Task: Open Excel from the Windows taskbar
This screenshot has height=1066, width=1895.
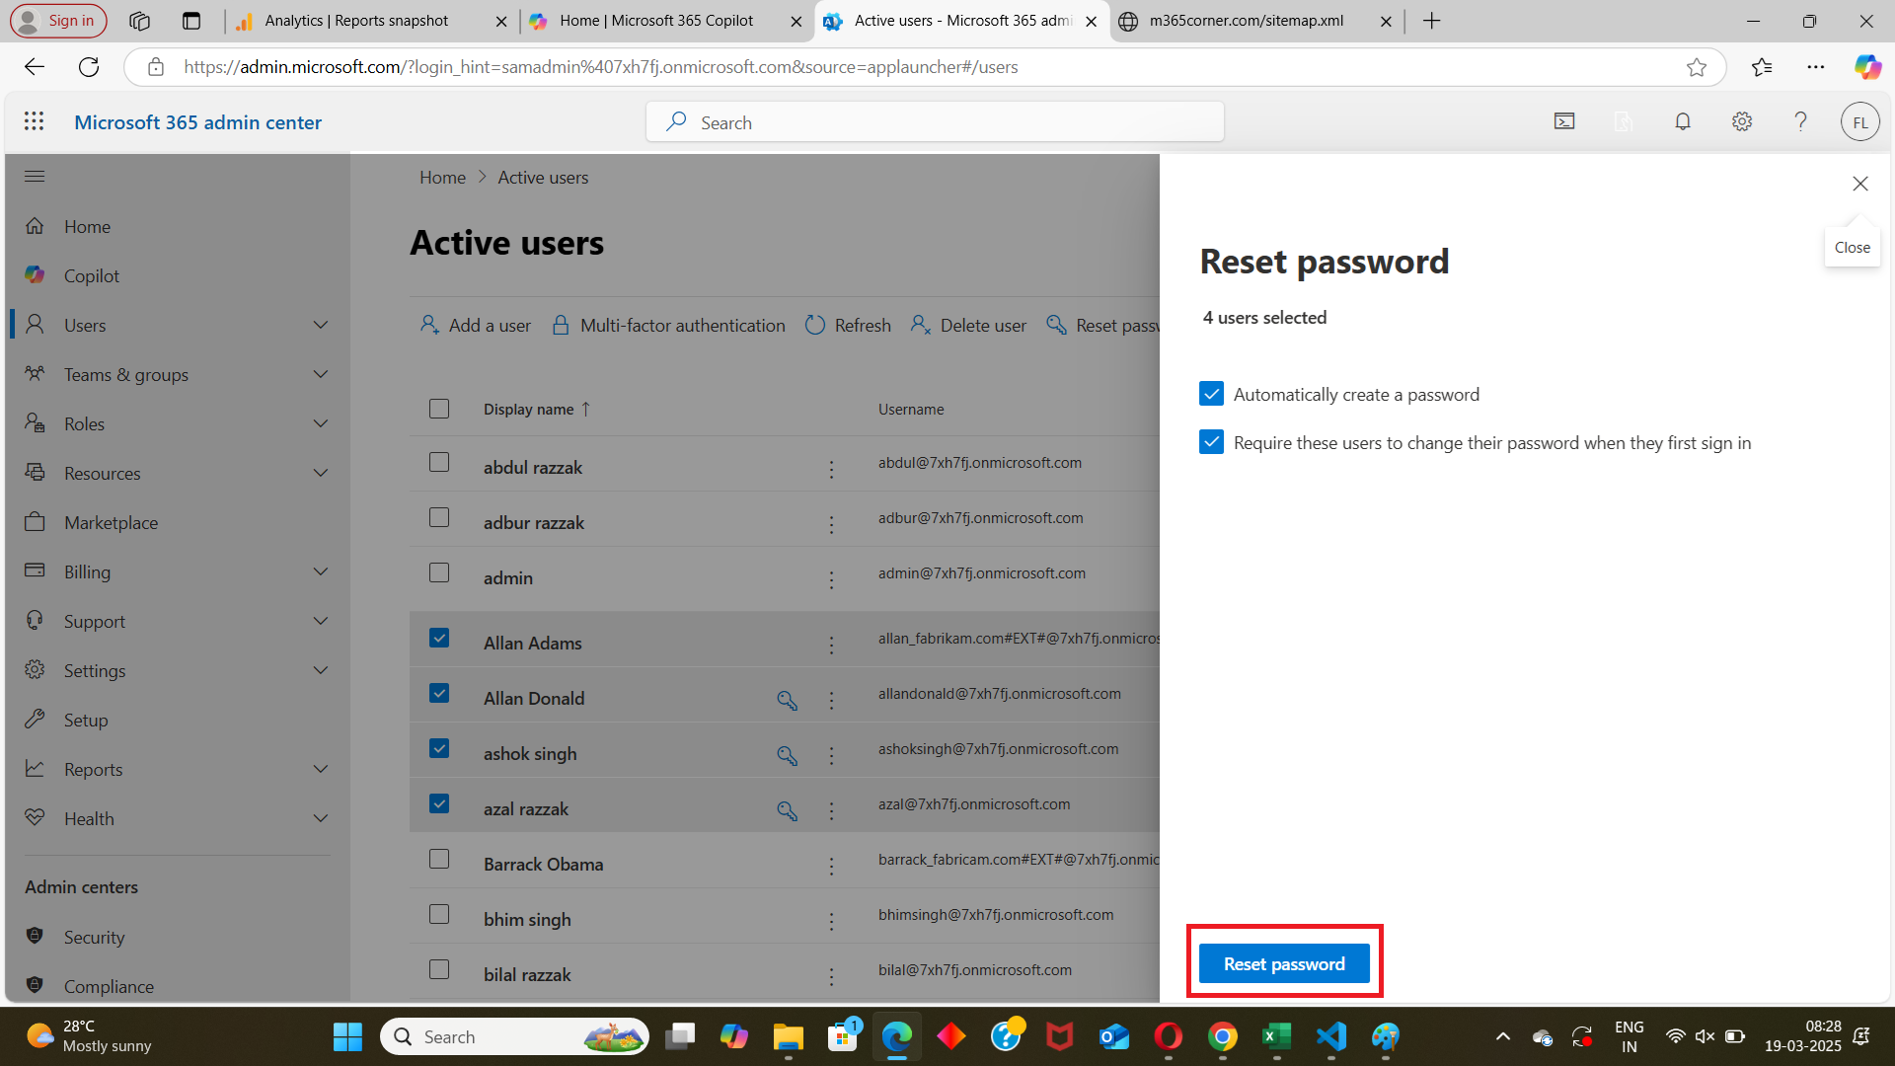Action: (x=1276, y=1037)
